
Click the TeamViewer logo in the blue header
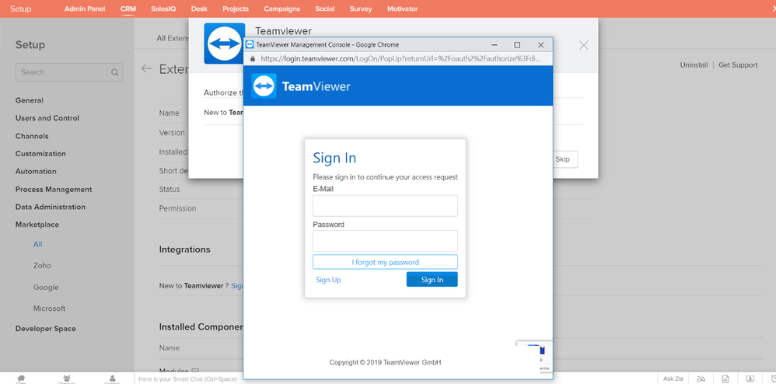pyautogui.click(x=264, y=86)
